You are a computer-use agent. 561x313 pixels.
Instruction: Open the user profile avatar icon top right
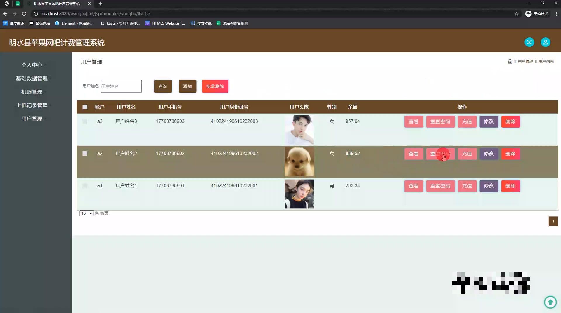[545, 42]
